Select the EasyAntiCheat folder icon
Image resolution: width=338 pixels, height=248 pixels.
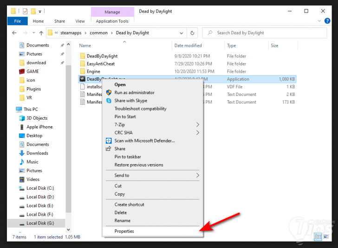[x=82, y=64]
